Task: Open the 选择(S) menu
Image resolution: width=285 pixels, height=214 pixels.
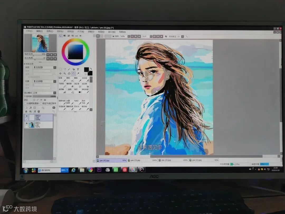Action: 70,31
